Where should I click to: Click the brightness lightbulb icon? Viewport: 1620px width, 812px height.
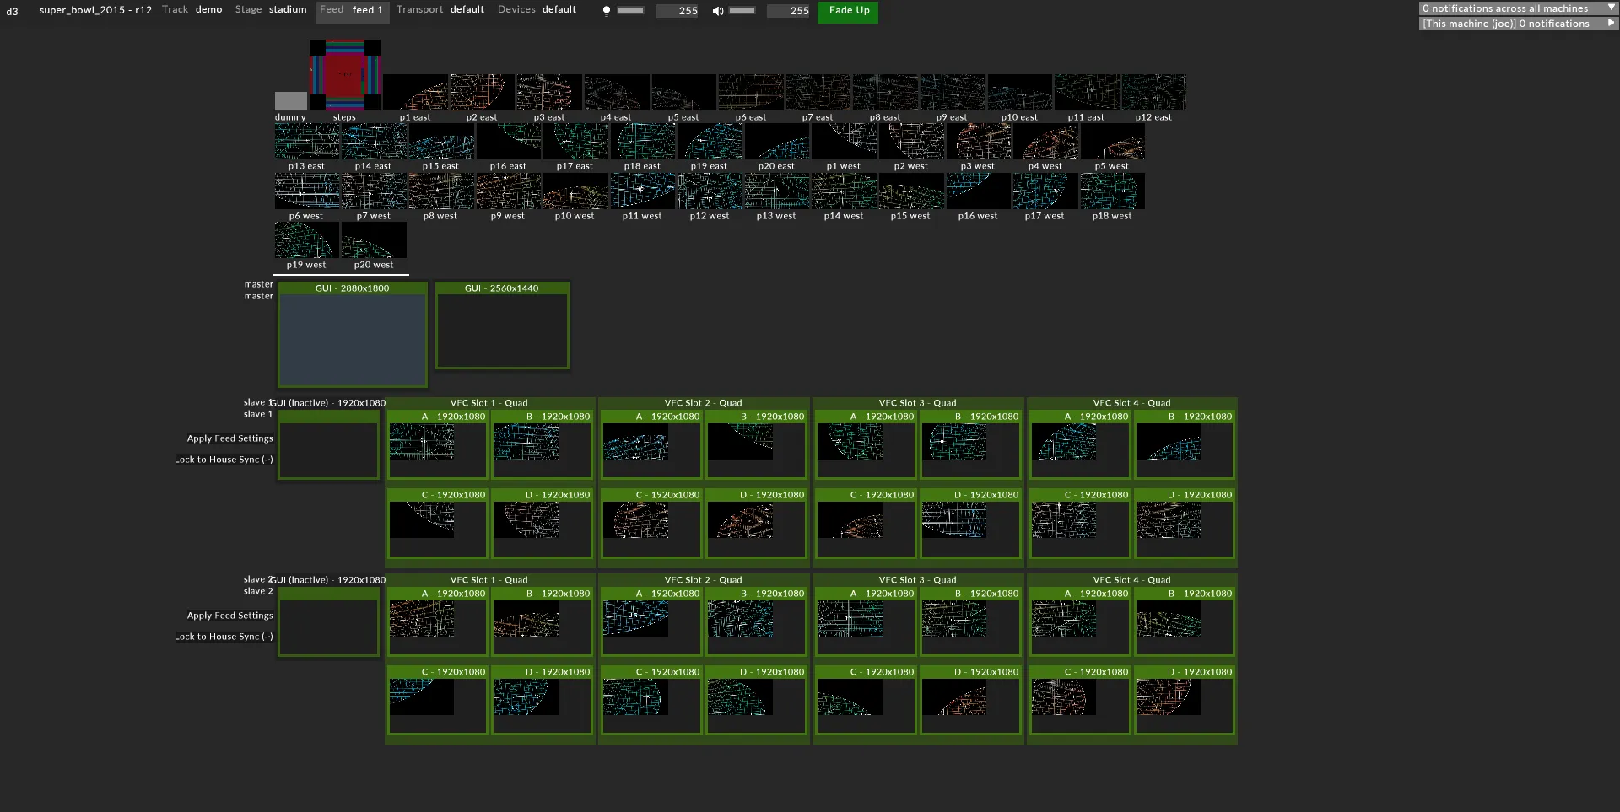click(x=606, y=11)
